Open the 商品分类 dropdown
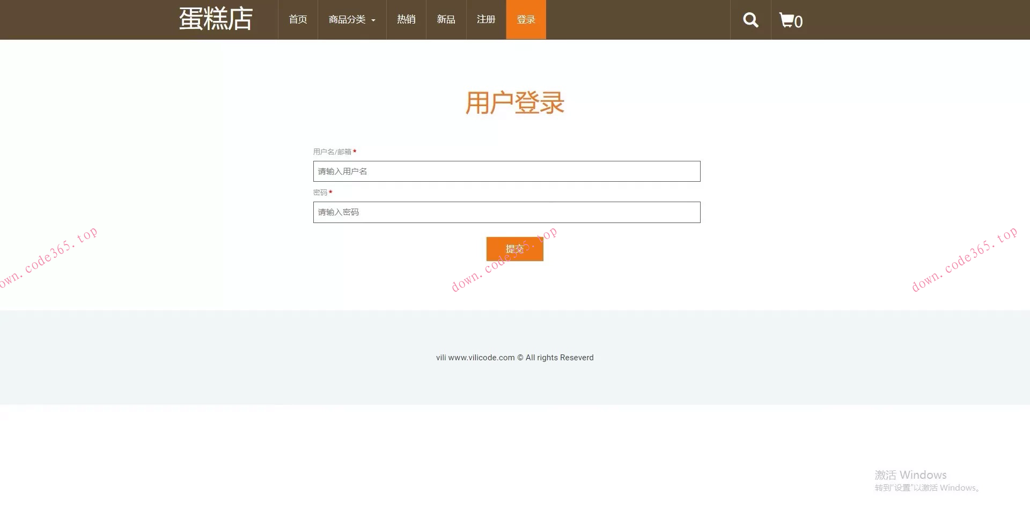The width and height of the screenshot is (1030, 519). [x=346, y=19]
